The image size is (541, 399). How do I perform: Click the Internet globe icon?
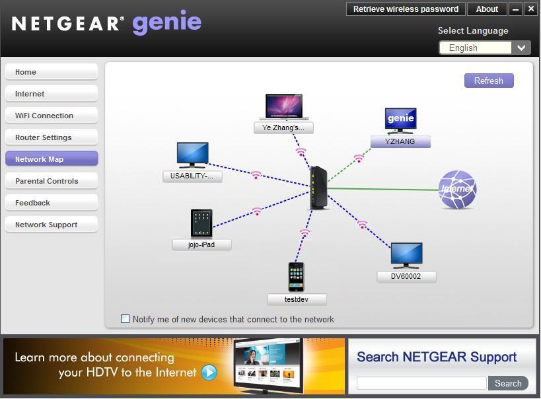pyautogui.click(x=456, y=189)
